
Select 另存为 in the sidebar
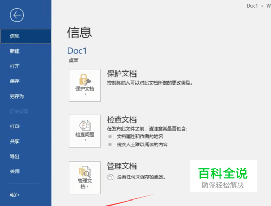tap(17, 96)
